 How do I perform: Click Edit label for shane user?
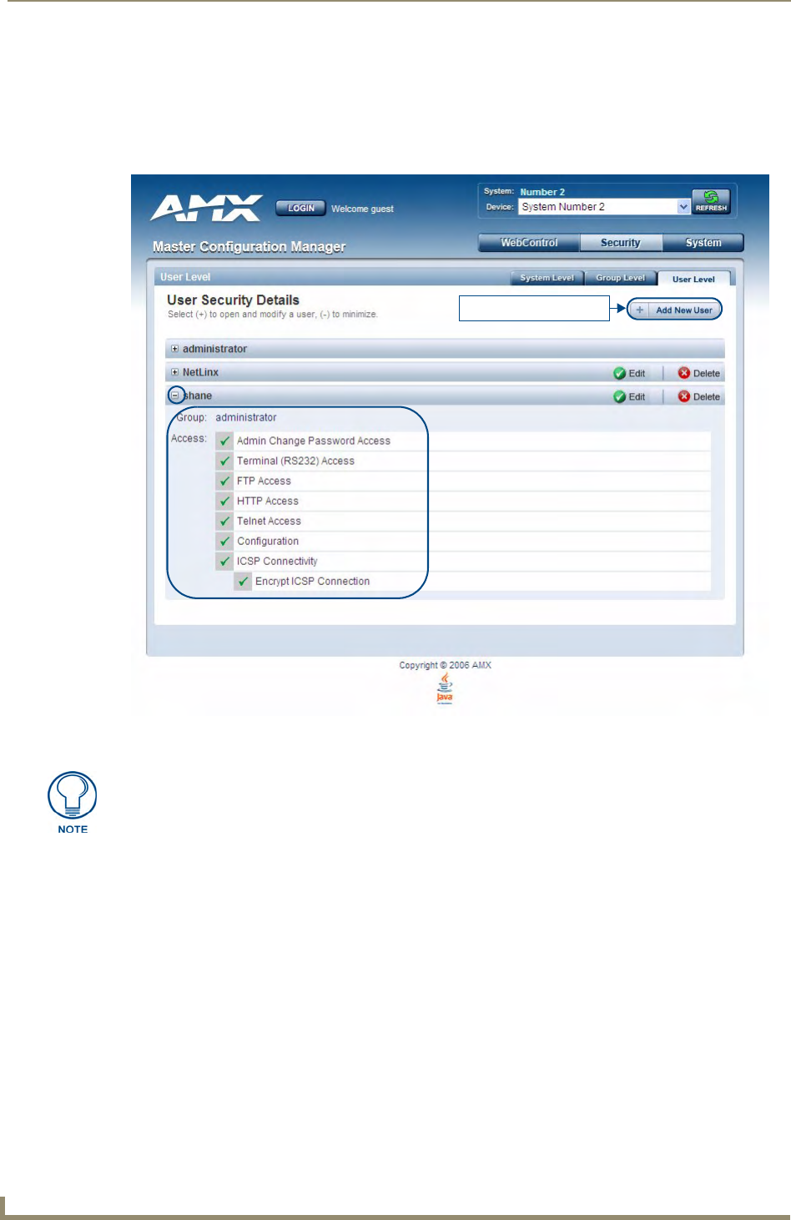tap(637, 396)
